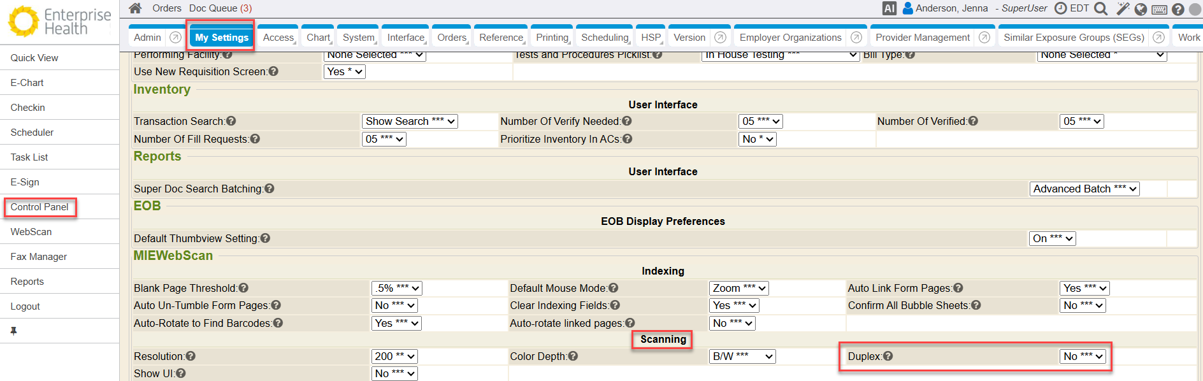Open the keyboard shortcuts icon
The height and width of the screenshot is (381, 1203).
point(1160,10)
